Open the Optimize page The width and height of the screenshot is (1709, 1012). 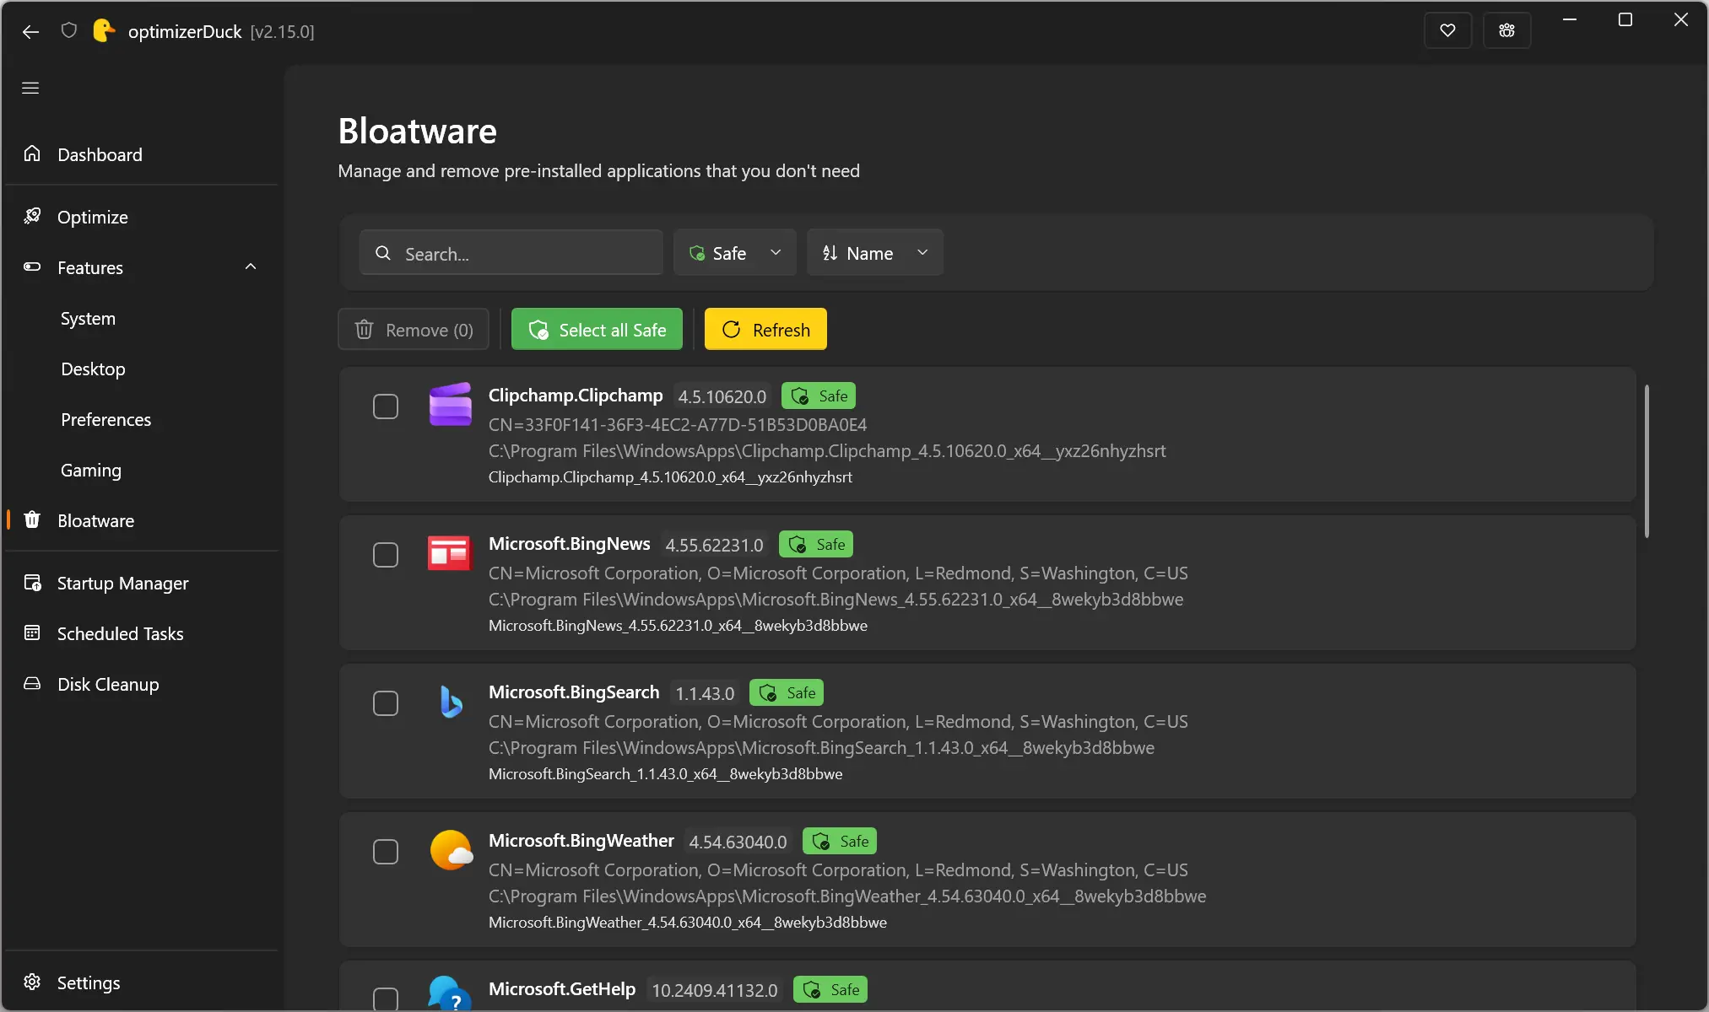click(142, 217)
